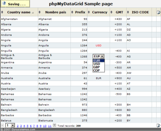Sort by GMT column arrows
Image resolution: width=161 pixels, height=131 pixels.
111,12
